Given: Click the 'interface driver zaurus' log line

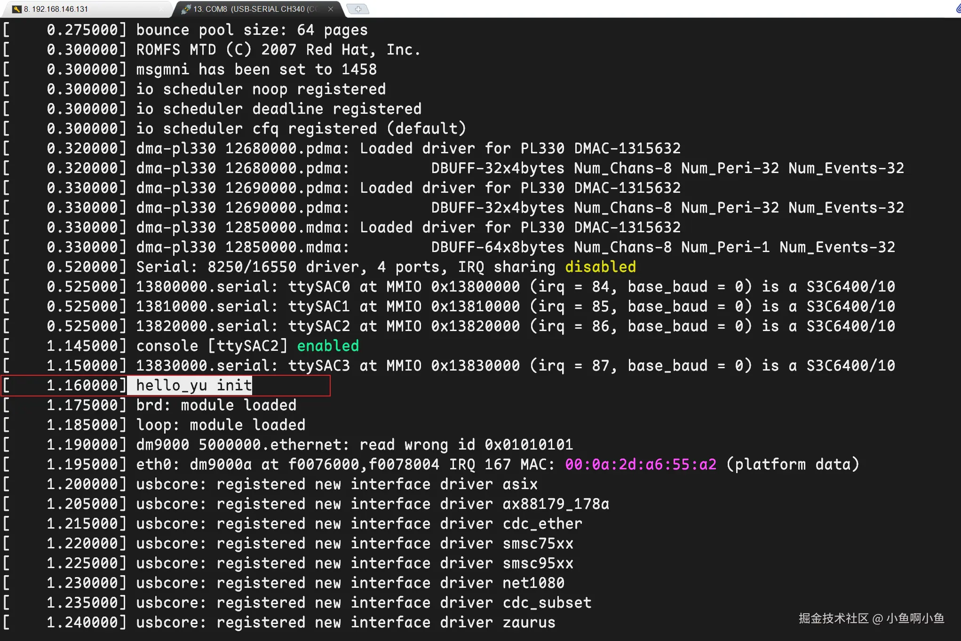Looking at the screenshot, I should pyautogui.click(x=345, y=623).
